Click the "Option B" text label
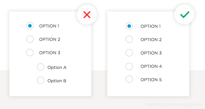The image size is (205, 109). (57, 81)
